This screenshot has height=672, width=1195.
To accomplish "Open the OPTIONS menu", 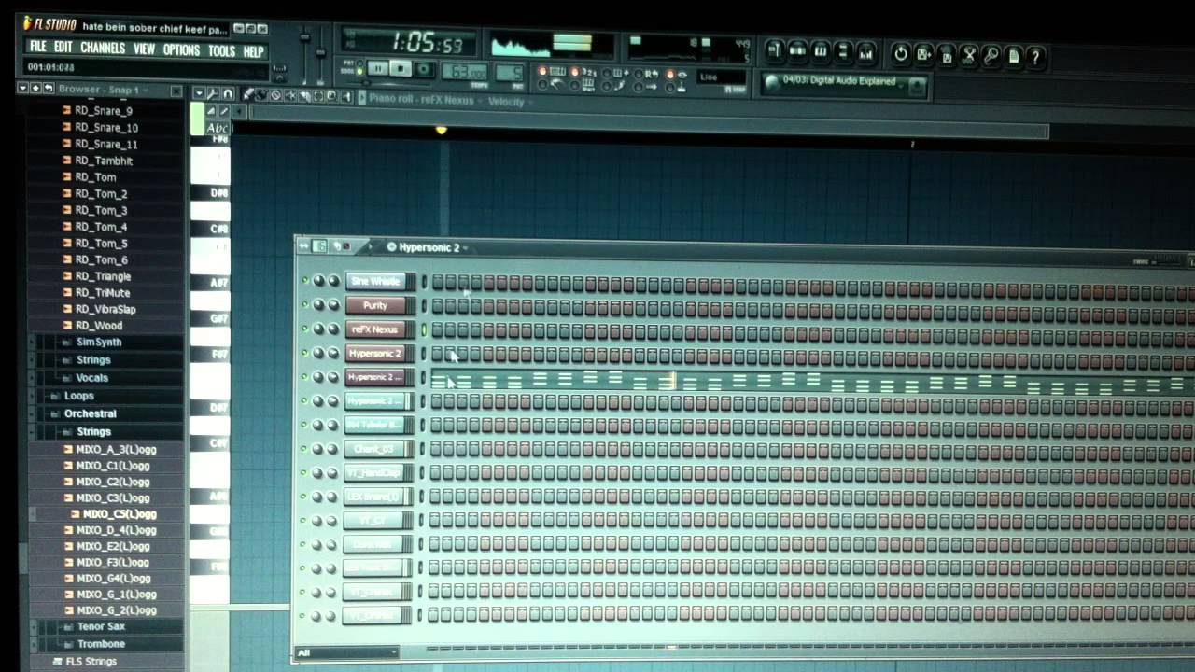I will (x=181, y=50).
